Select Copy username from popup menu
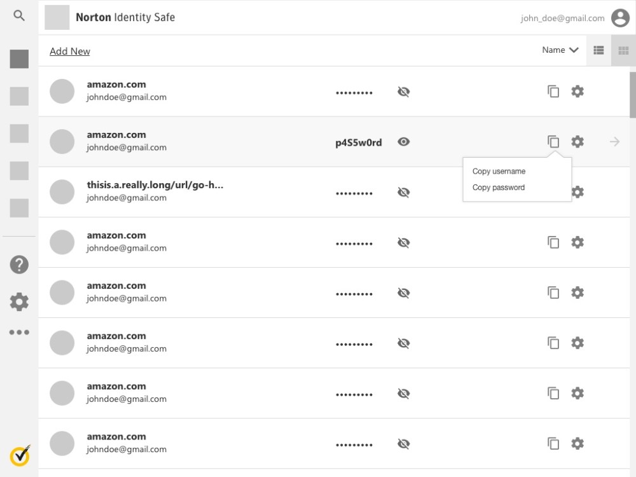 point(499,172)
